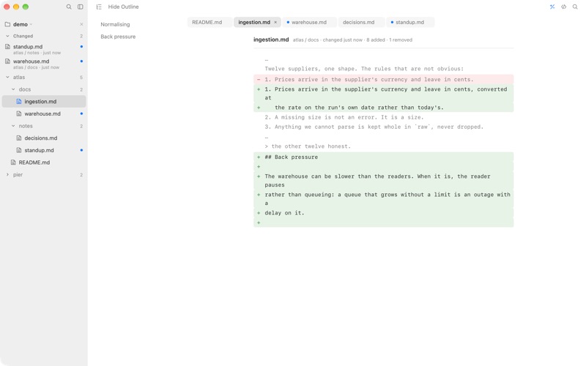Click the '1 removed' change count
The image size is (586, 366).
(401, 40)
